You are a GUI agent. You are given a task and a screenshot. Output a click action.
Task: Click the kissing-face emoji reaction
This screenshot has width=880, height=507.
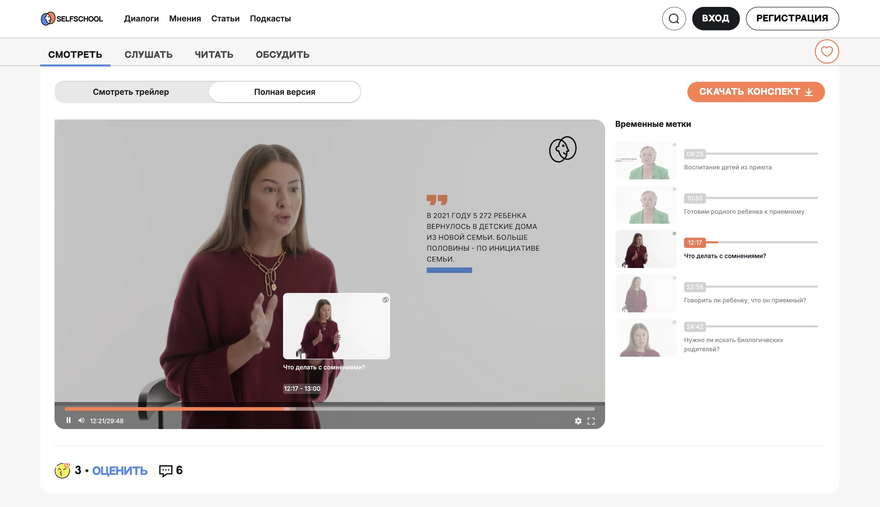pyautogui.click(x=62, y=470)
